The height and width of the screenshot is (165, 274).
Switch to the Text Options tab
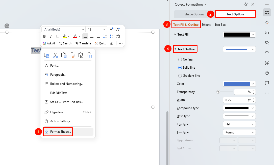coord(235,14)
